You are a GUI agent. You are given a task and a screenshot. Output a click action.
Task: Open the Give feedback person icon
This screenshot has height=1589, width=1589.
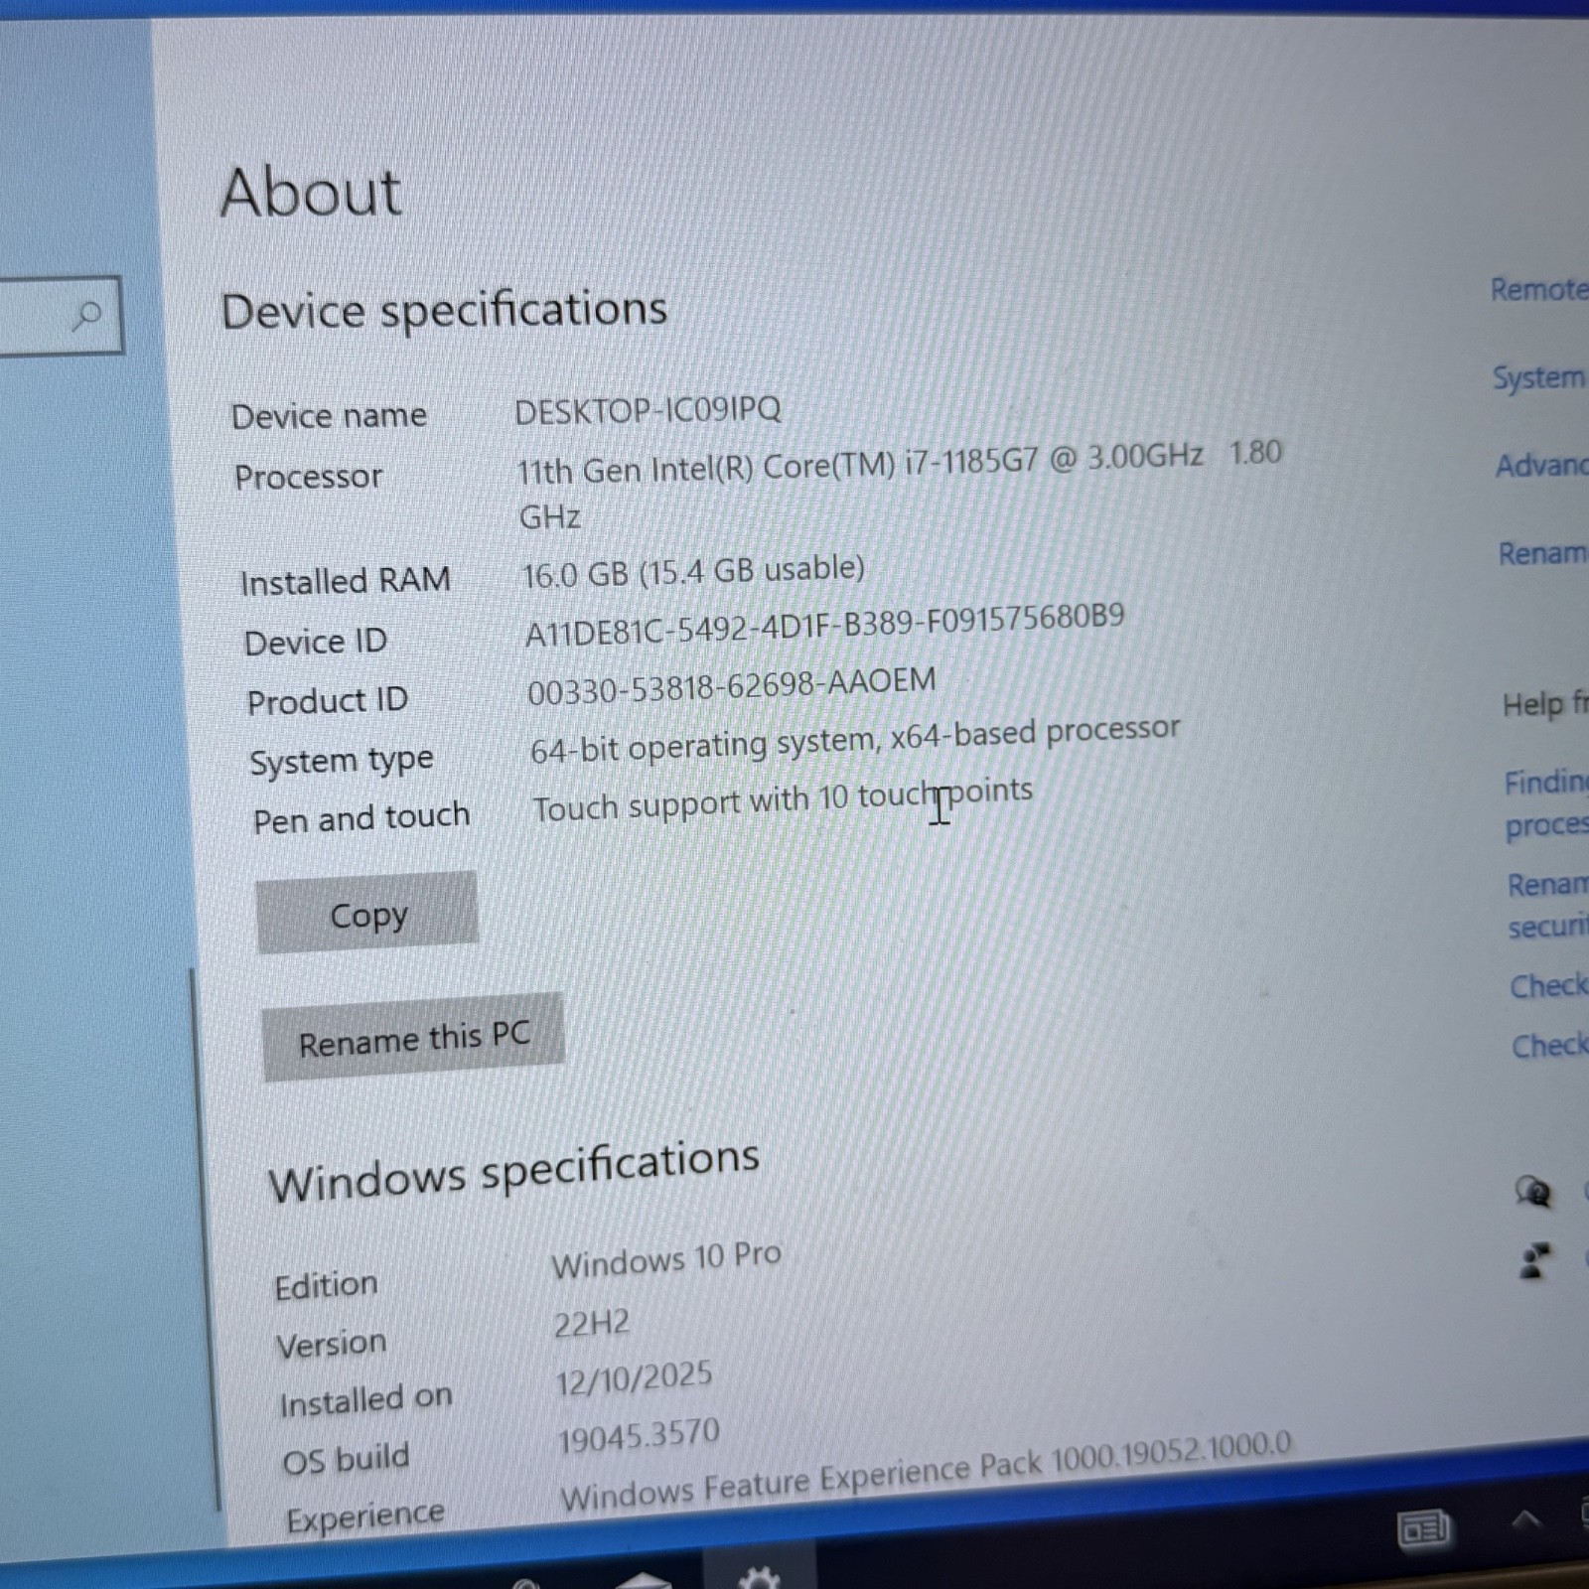(x=1534, y=1262)
